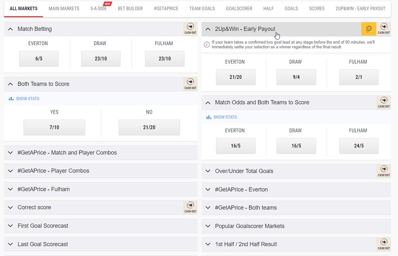Screen dimensions: 398x256
Task: Click Cash Out icon on 2Up&Win header
Action: (x=384, y=29)
